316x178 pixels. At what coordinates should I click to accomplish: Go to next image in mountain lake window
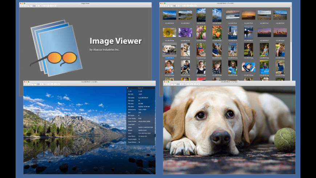pyautogui.click(x=29, y=84)
